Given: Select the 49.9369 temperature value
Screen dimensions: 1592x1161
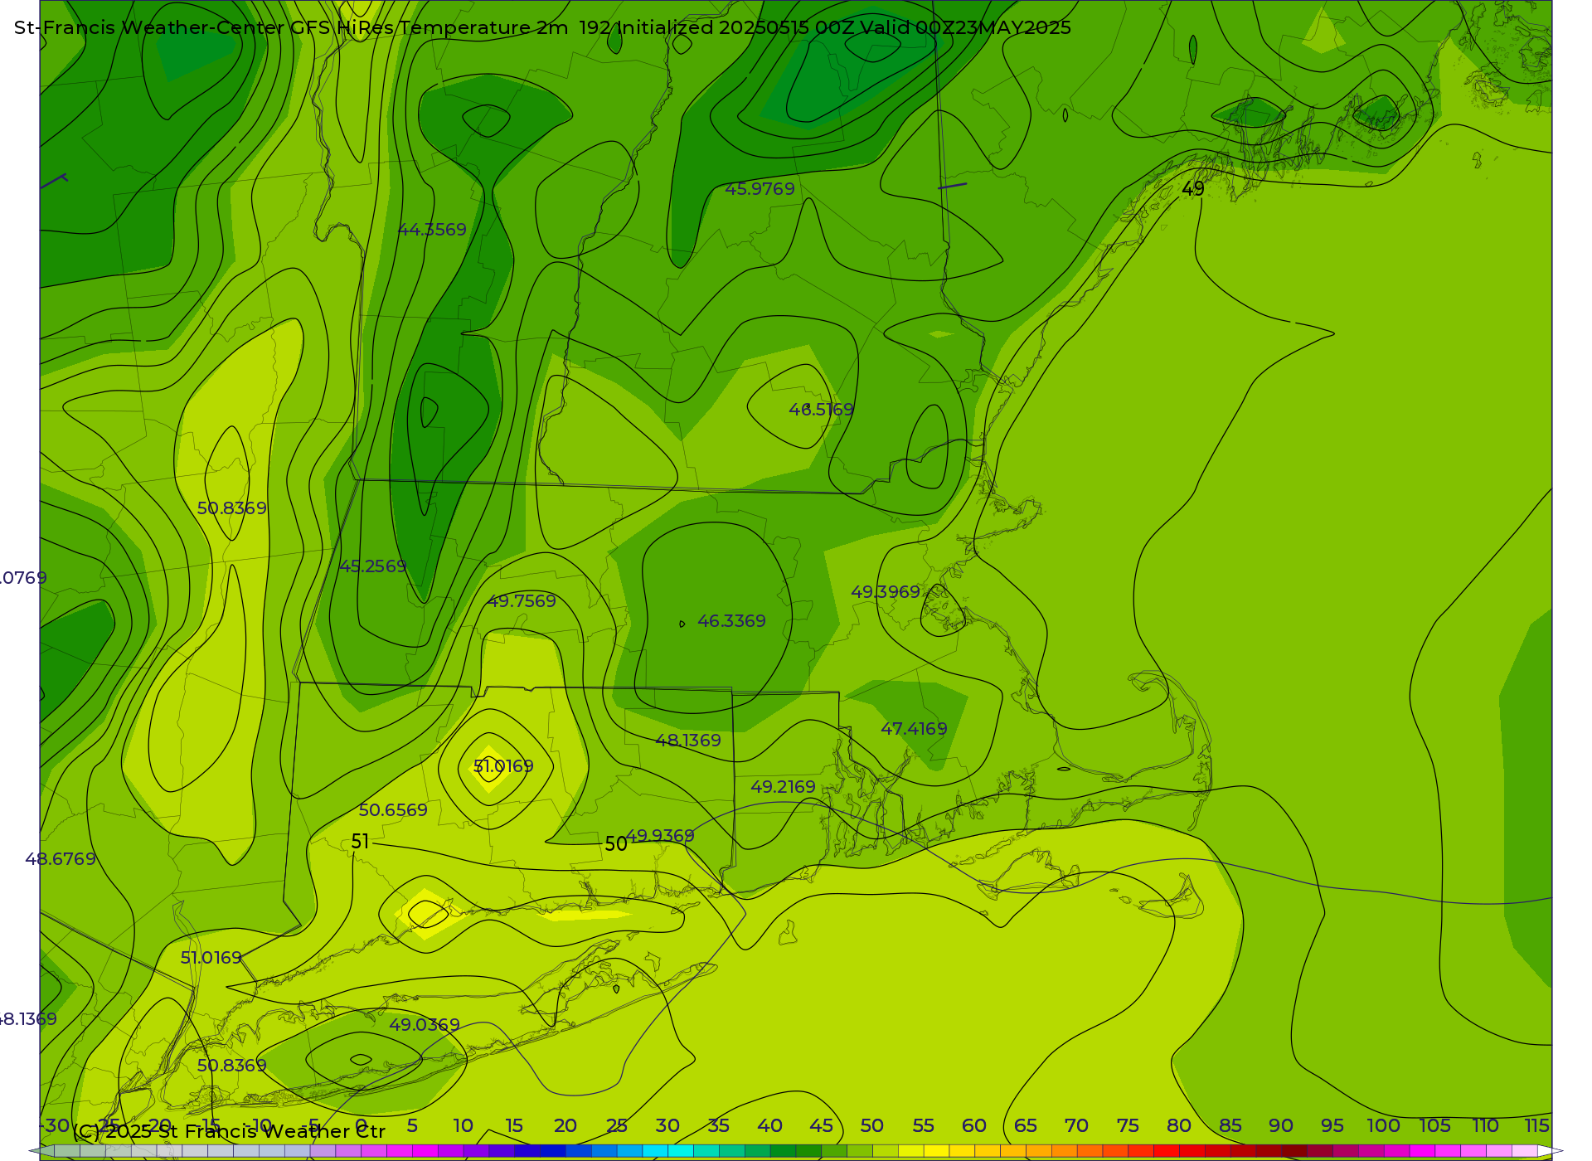Looking at the screenshot, I should tap(660, 836).
